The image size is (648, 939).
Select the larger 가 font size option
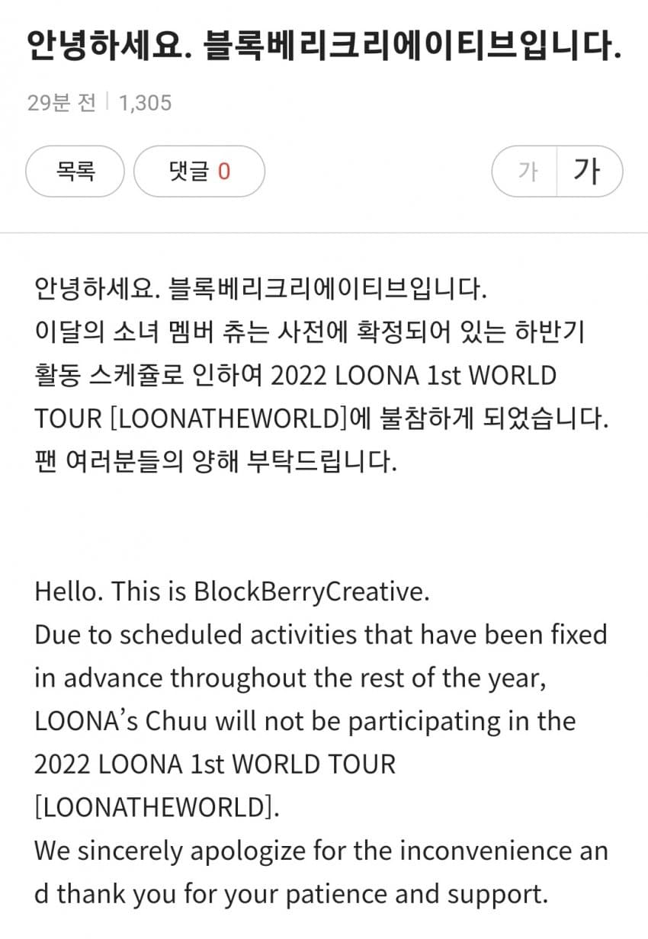pyautogui.click(x=589, y=171)
